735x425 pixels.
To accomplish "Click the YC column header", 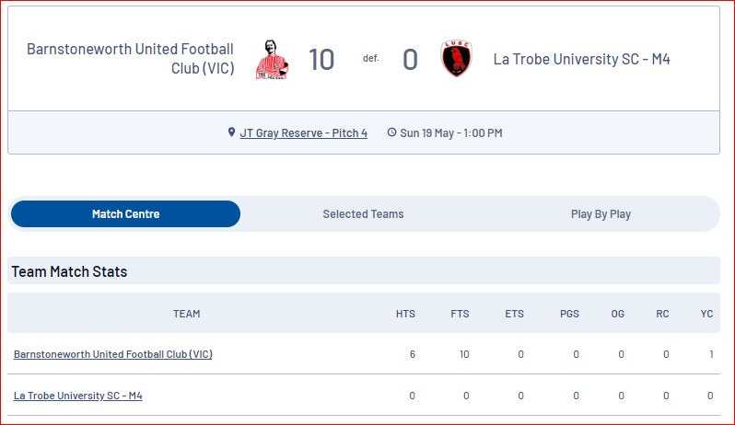I will [x=706, y=314].
